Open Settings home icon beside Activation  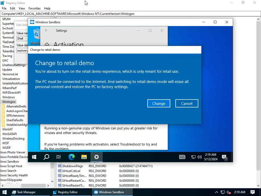tap(47, 44)
